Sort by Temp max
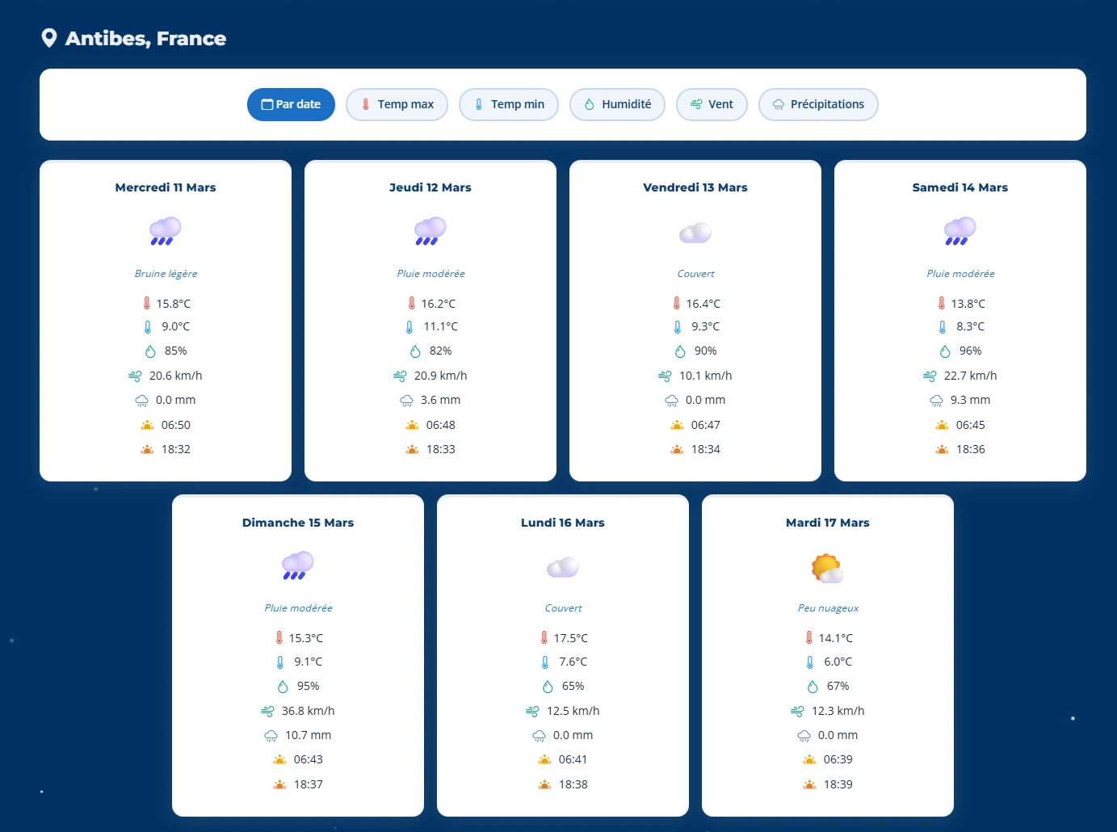This screenshot has height=832, width=1117. tap(397, 104)
